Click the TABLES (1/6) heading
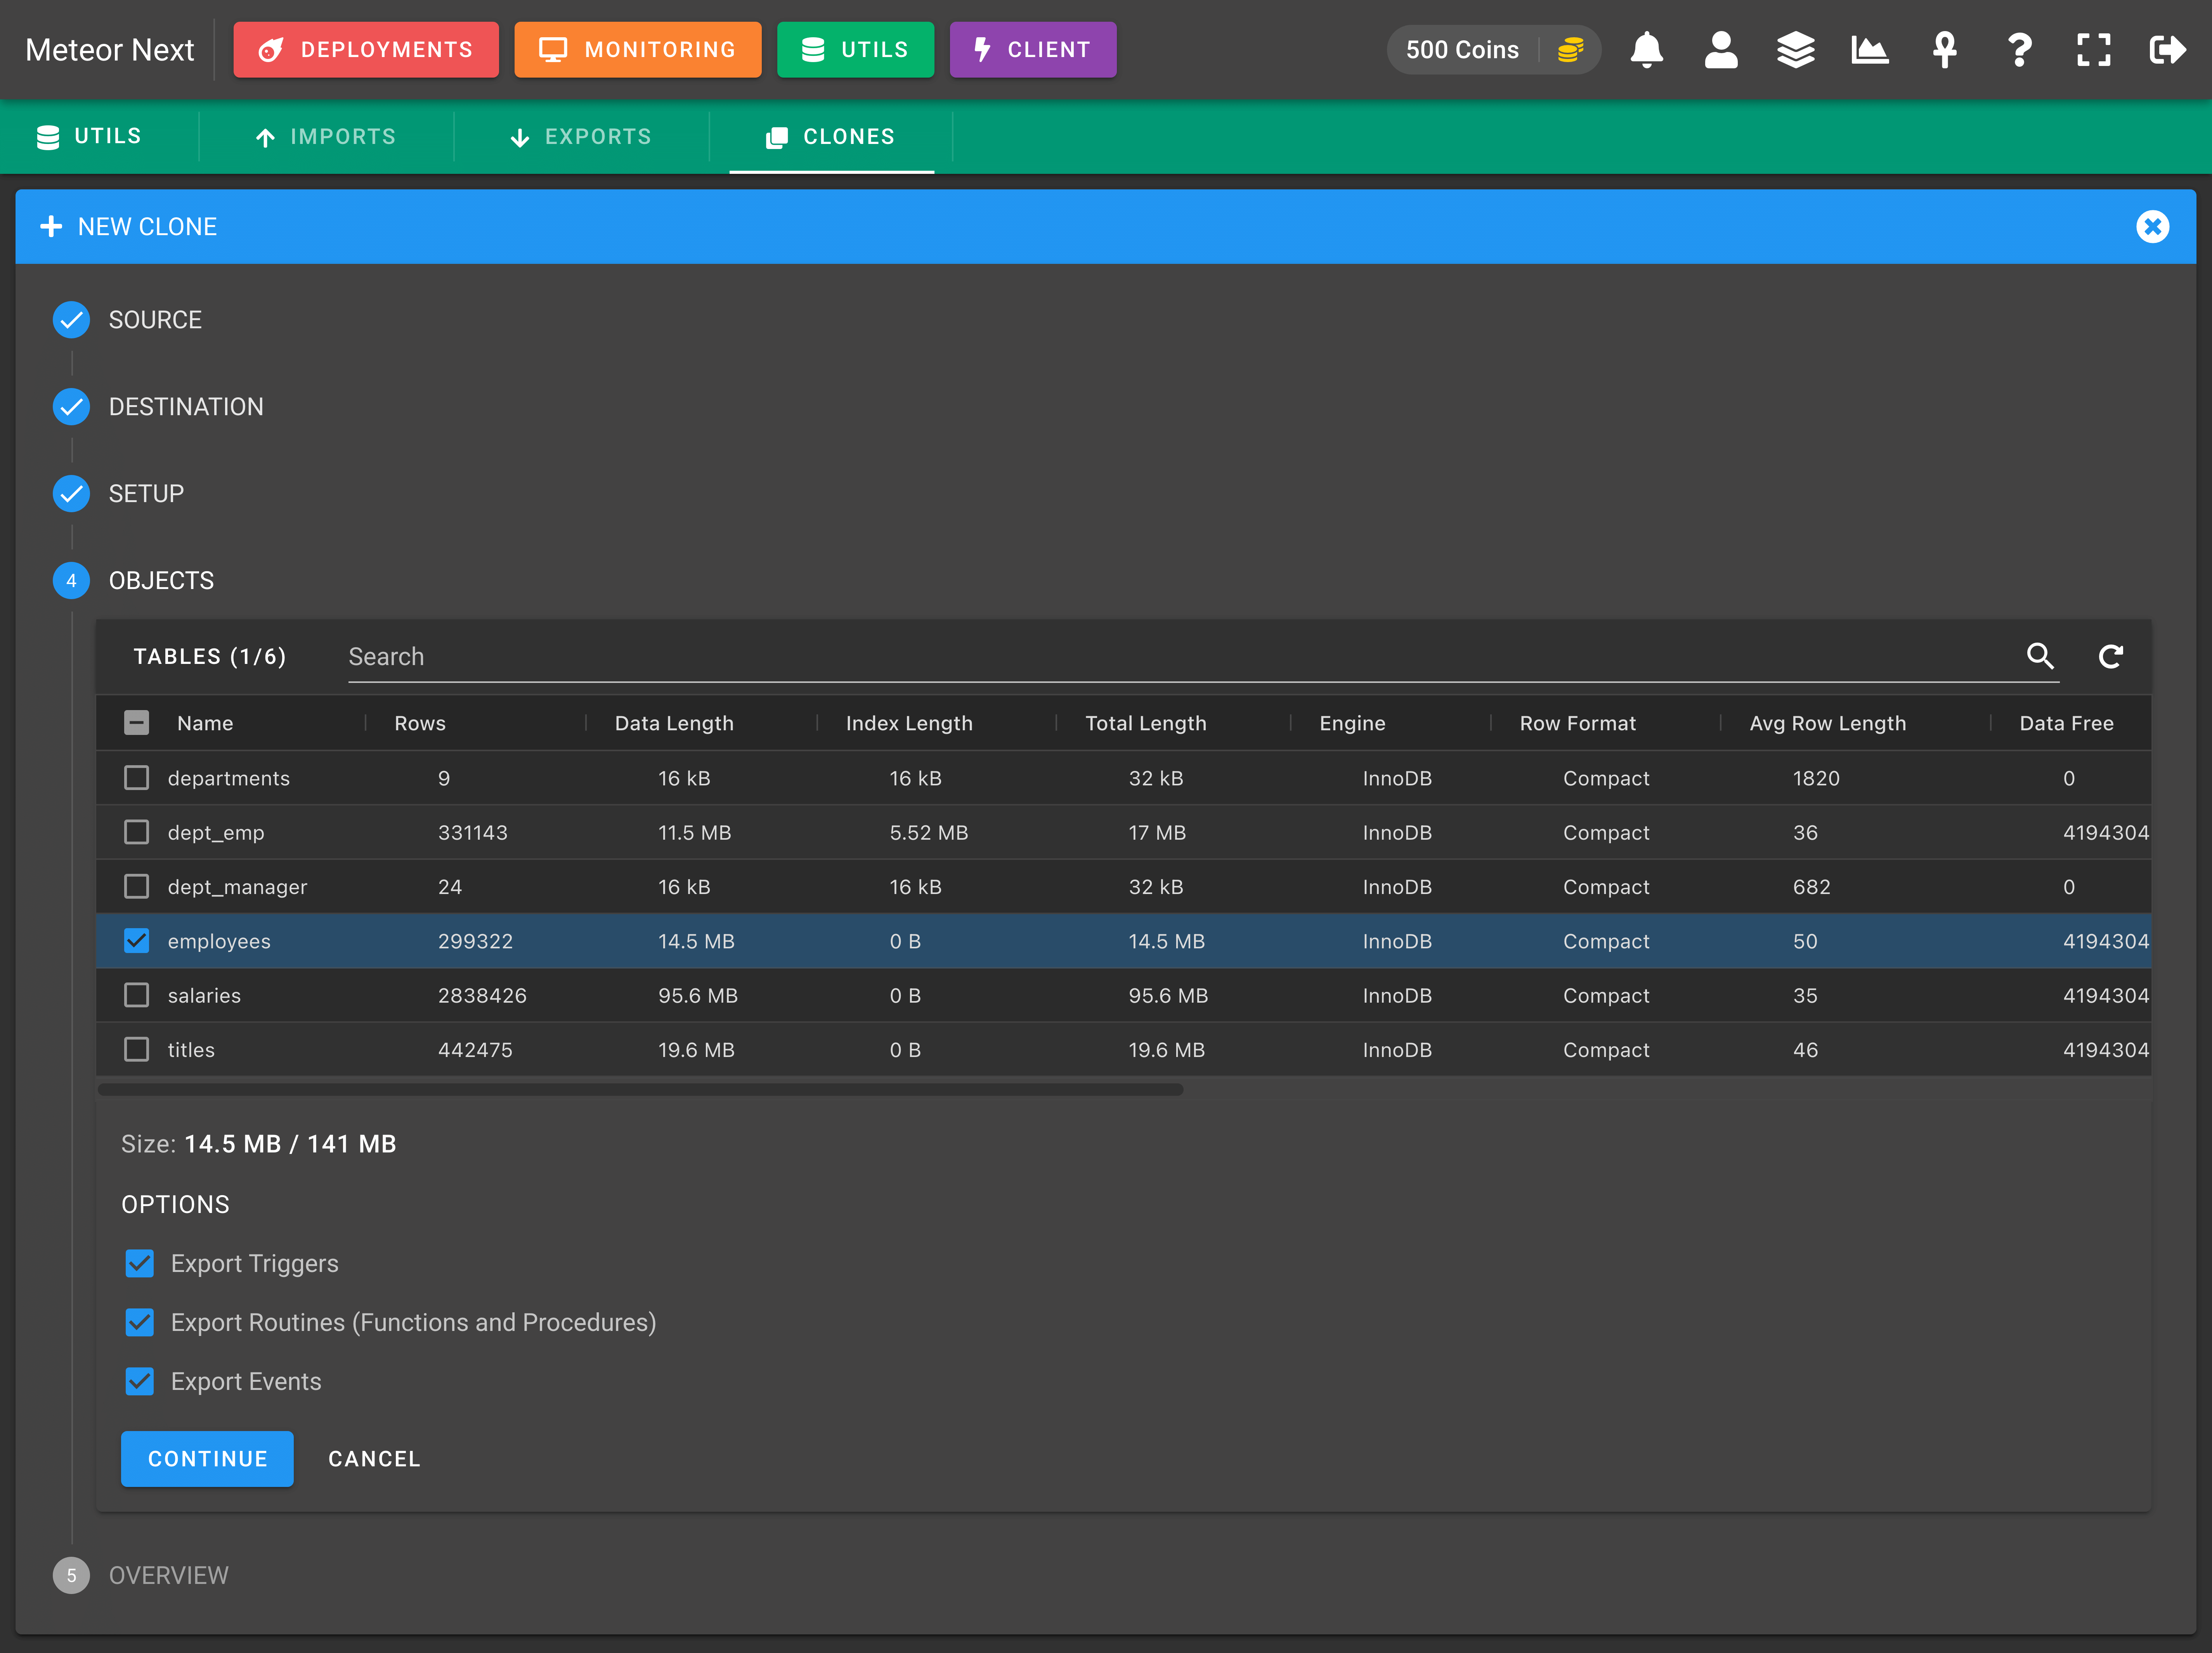 click(210, 656)
